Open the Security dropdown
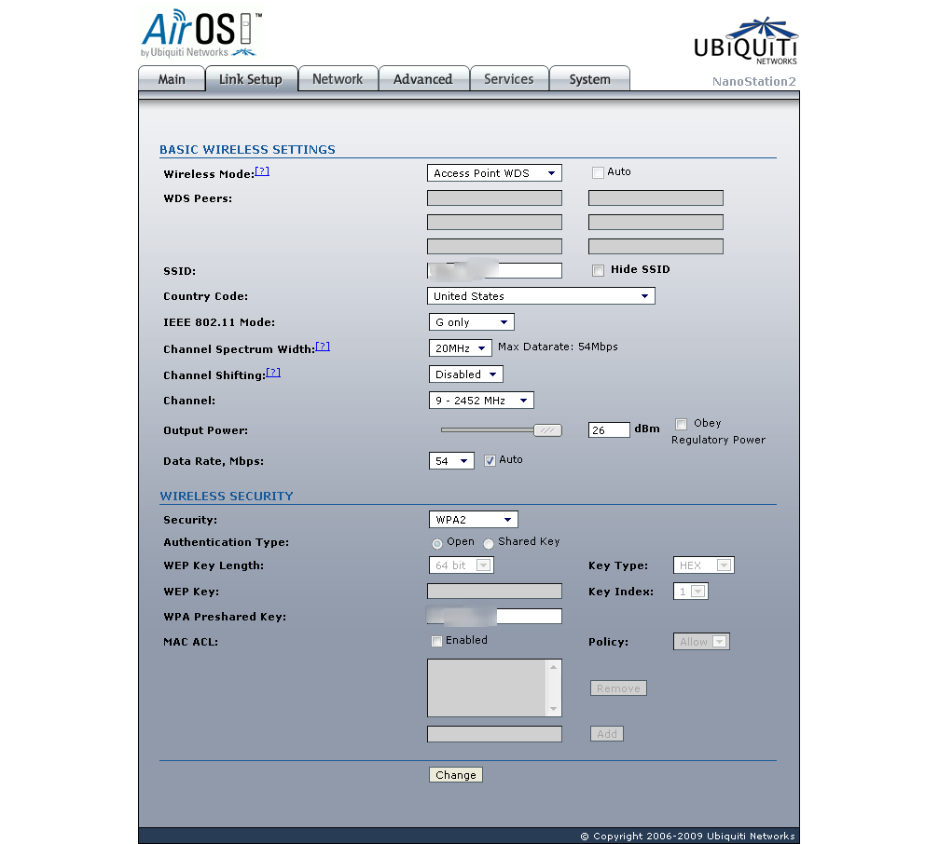The height and width of the screenshot is (844, 939). (x=473, y=520)
